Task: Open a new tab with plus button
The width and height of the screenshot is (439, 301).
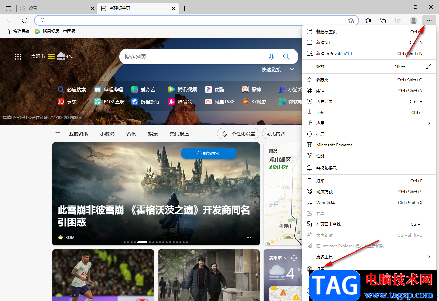Action: pyautogui.click(x=184, y=8)
